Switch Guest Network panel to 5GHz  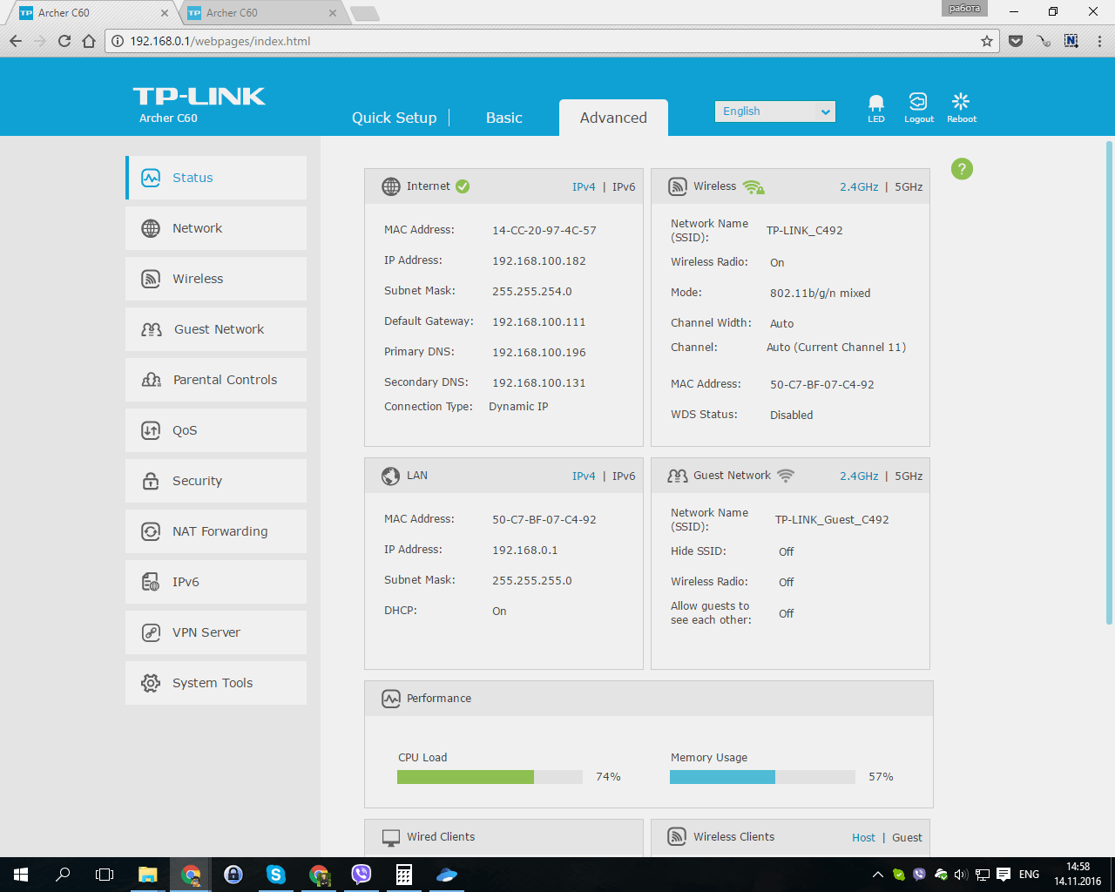(x=909, y=476)
